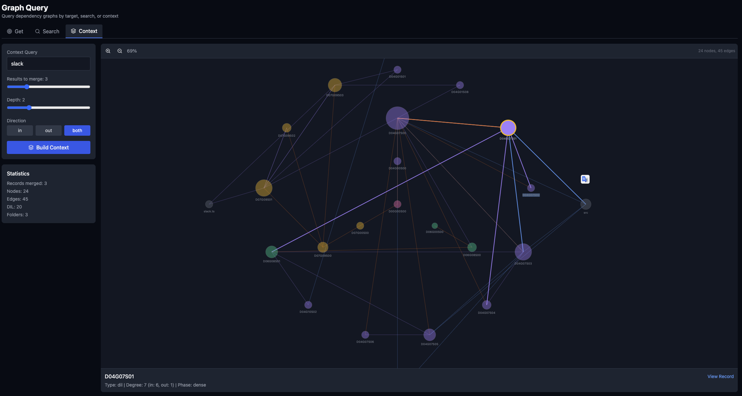Select the highlighted D04G07S01 node
Screen dimensions: 742x396
click(x=508, y=128)
